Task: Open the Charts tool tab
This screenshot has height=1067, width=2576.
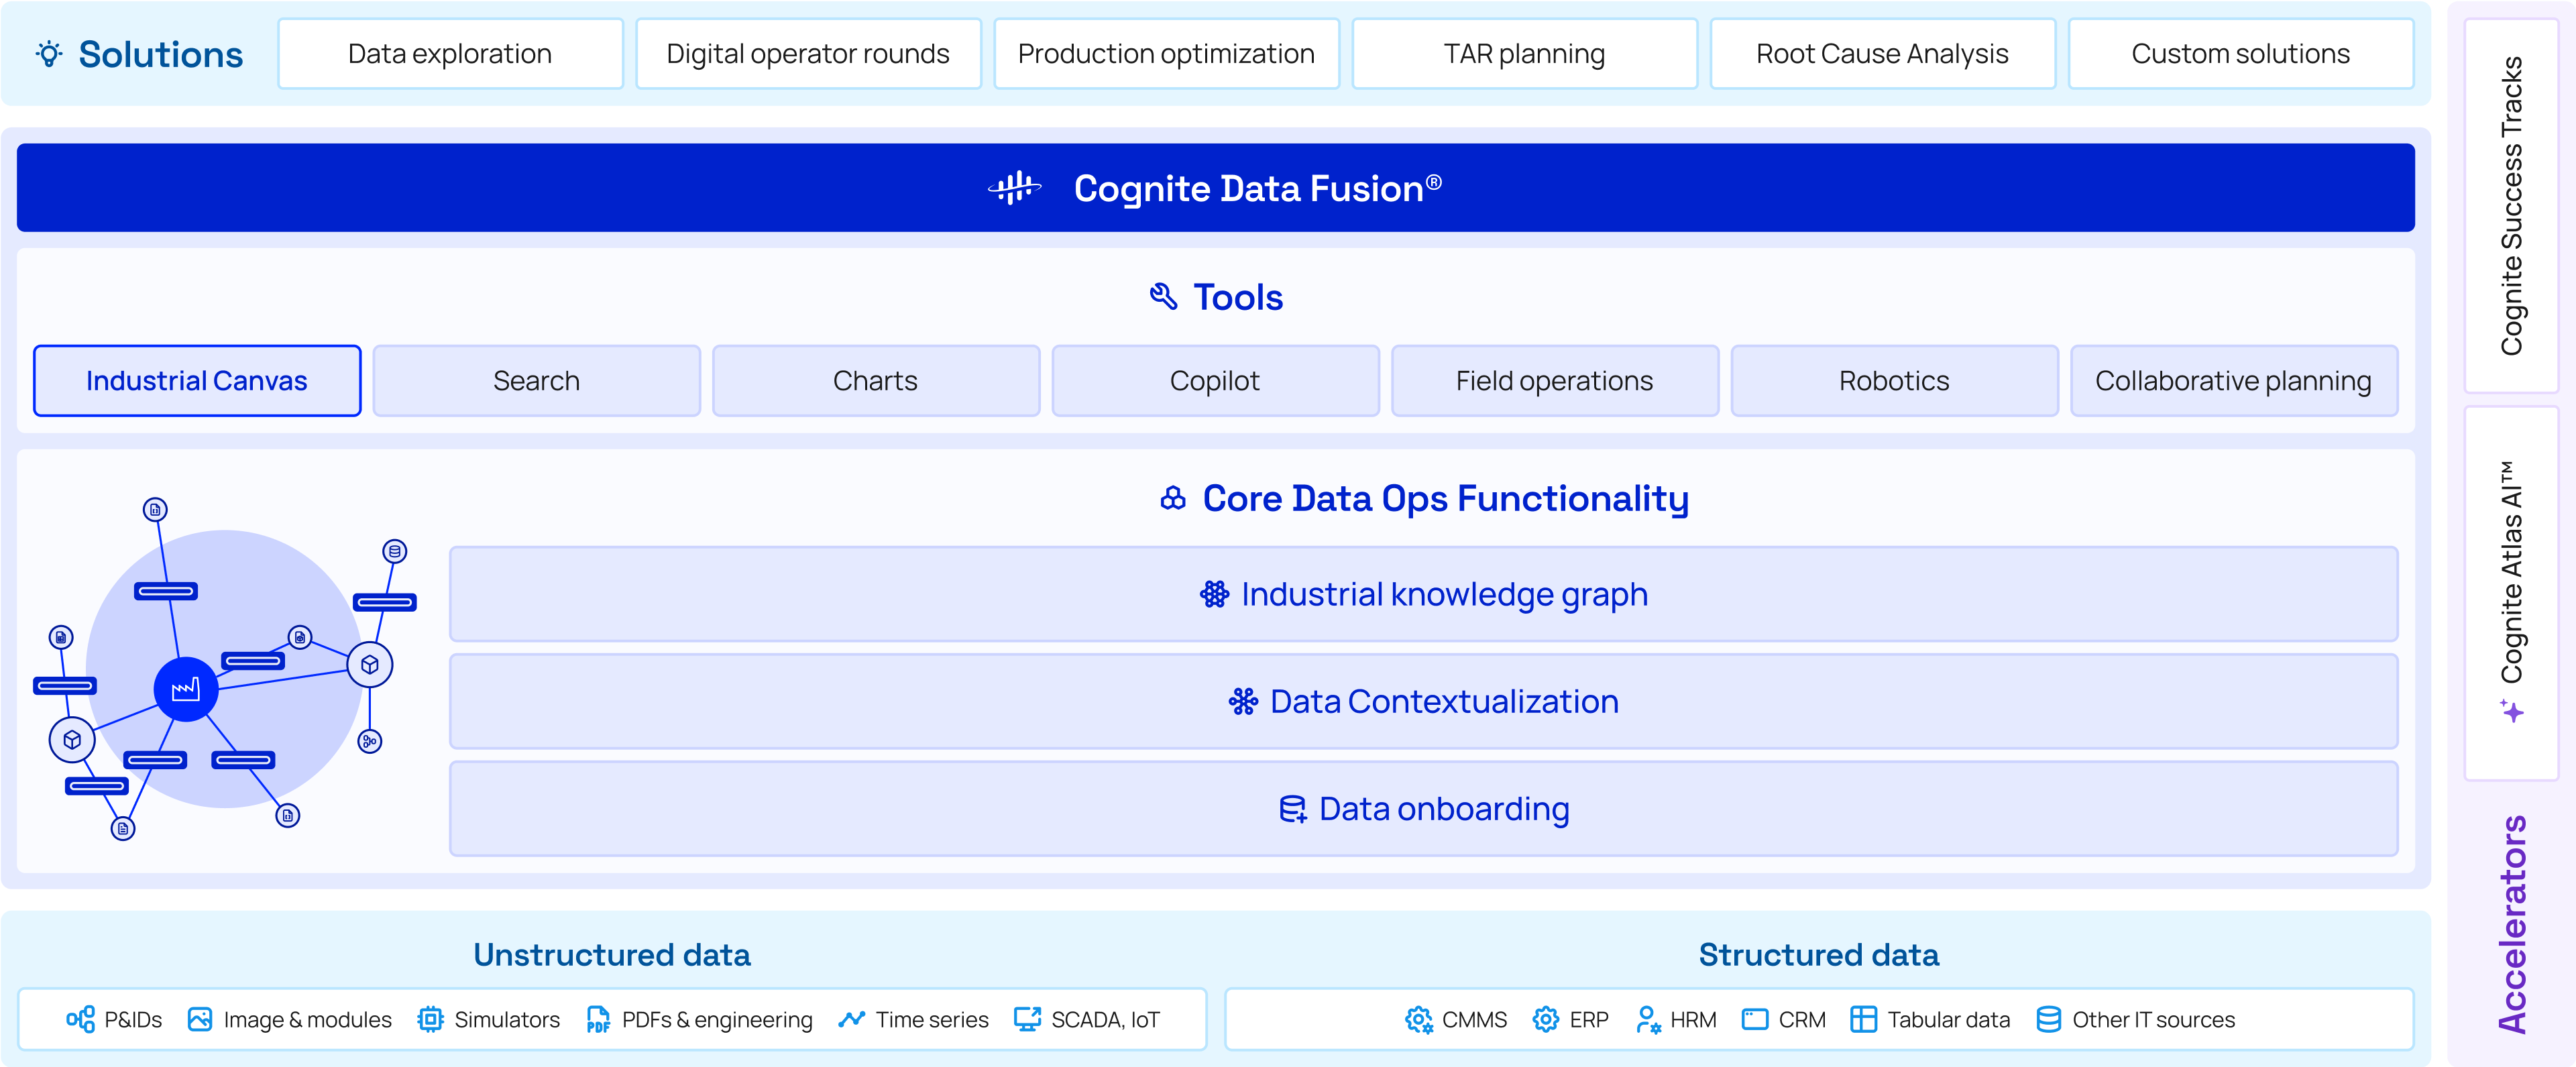Action: pyautogui.click(x=876, y=381)
